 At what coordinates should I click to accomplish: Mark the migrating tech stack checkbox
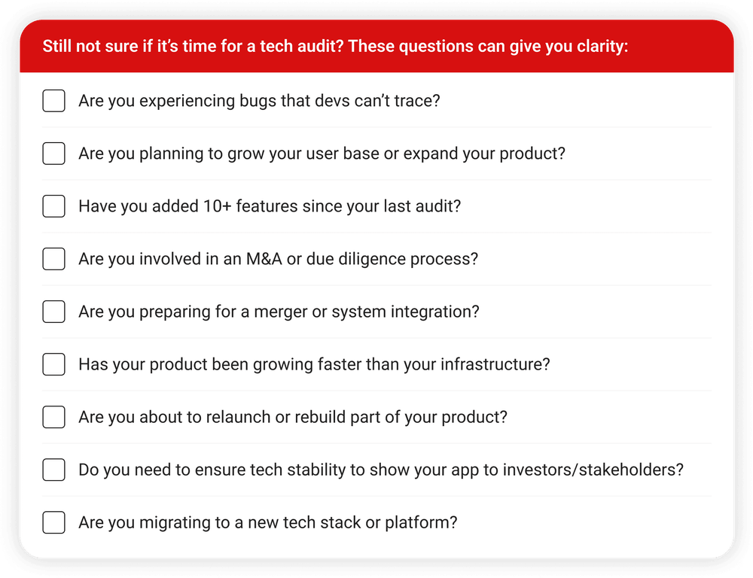(53, 522)
